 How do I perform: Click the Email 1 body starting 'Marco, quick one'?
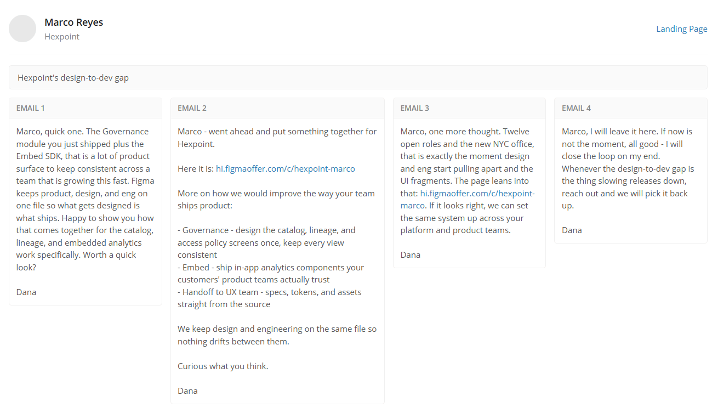point(86,200)
